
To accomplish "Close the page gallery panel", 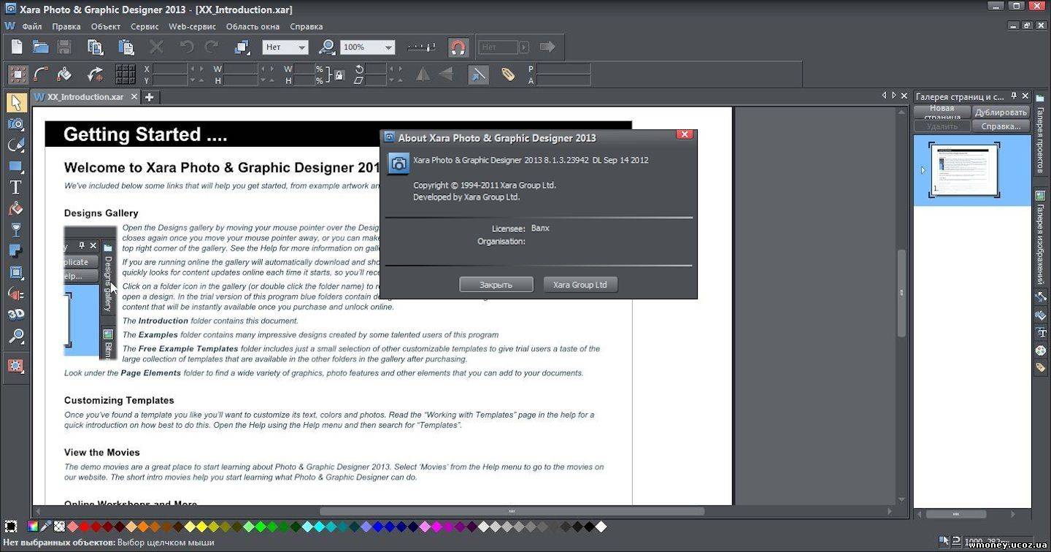I will pos(1026,96).
